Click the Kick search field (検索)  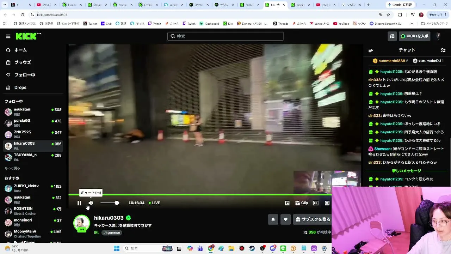225,36
